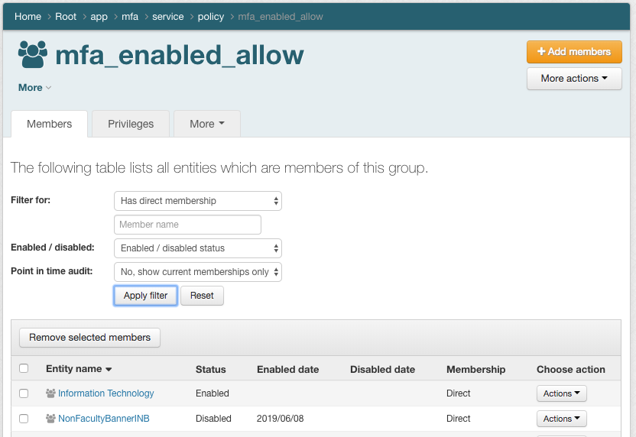Open Actions menu for Information Technology

point(561,393)
